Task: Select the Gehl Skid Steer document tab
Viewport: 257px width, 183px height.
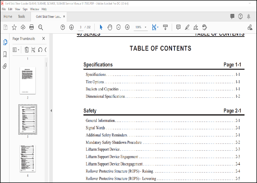Action: point(48,17)
